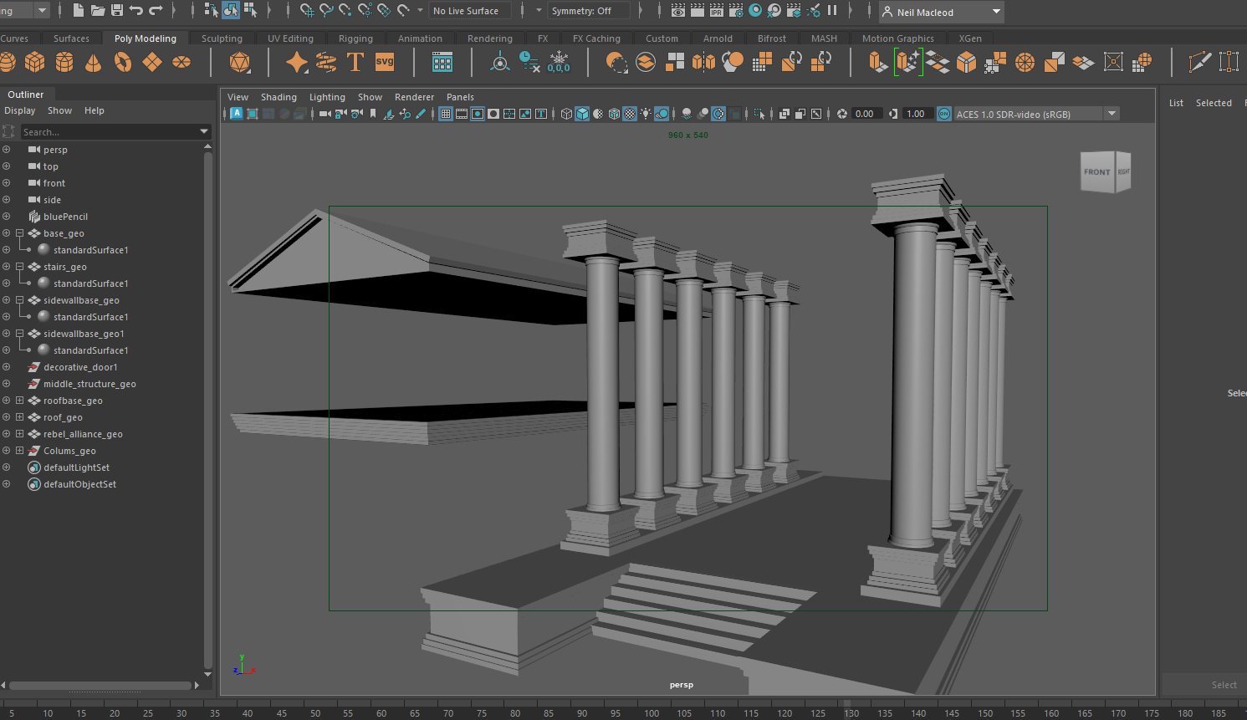Open the viewport Shading menu
The image size is (1247, 720).
tap(279, 97)
